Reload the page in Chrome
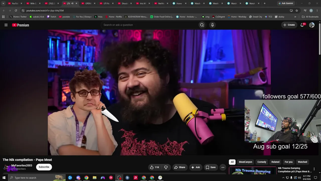The height and width of the screenshot is (181, 321). (x=16, y=11)
